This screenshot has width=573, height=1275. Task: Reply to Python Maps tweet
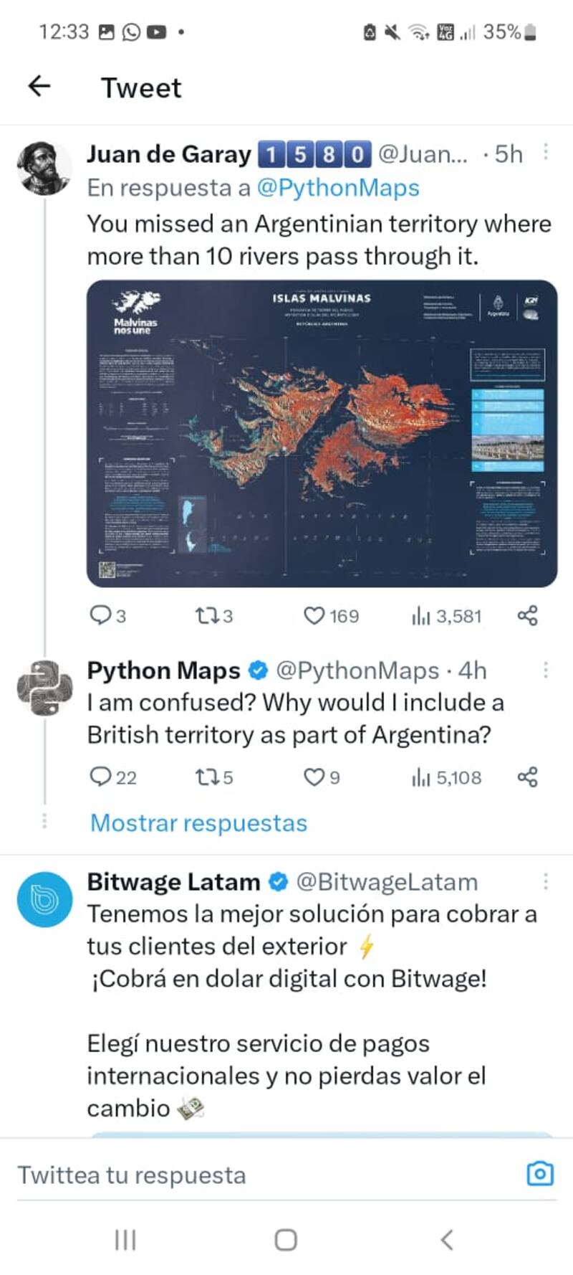coord(101,777)
